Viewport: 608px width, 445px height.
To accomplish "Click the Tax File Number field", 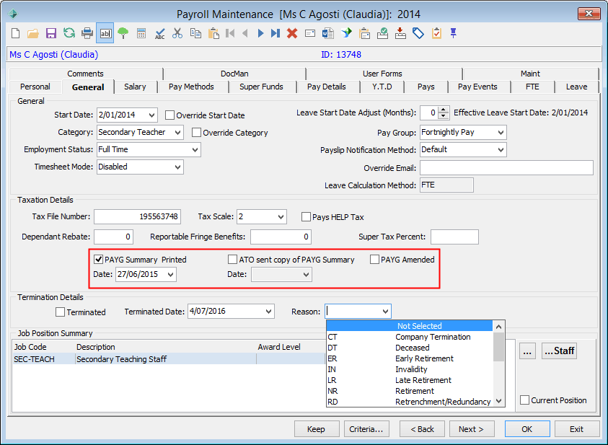I will (x=137, y=216).
